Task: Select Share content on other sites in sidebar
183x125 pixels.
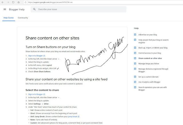Action: click(150, 58)
